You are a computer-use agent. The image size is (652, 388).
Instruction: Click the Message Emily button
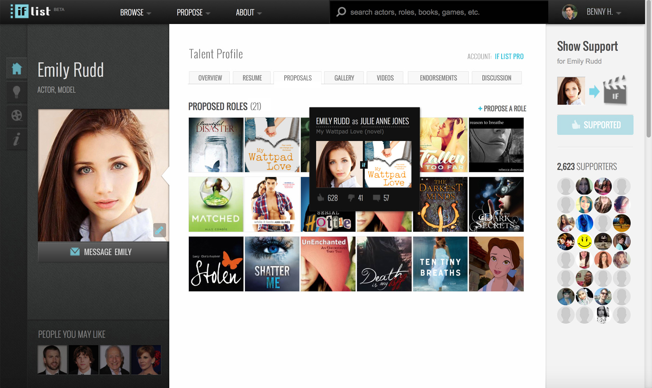103,252
